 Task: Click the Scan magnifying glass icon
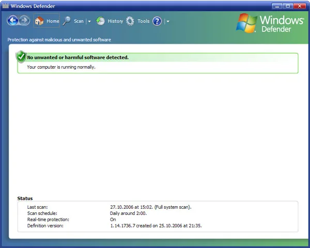(x=67, y=21)
